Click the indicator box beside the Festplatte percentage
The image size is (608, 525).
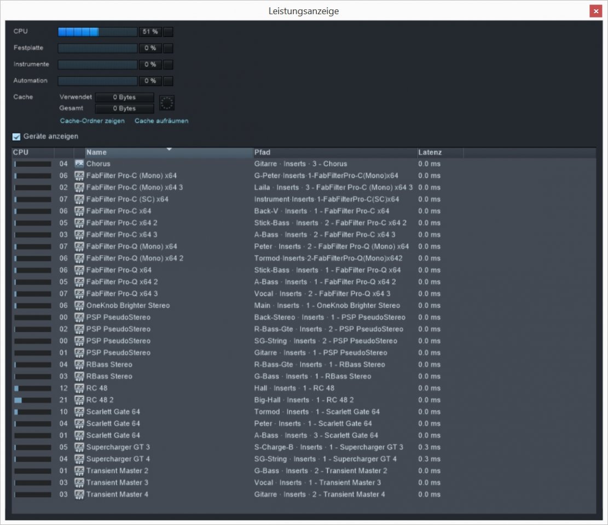coord(169,48)
